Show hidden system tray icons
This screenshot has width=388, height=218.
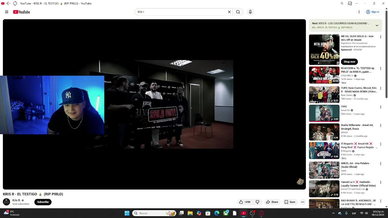[333, 213]
